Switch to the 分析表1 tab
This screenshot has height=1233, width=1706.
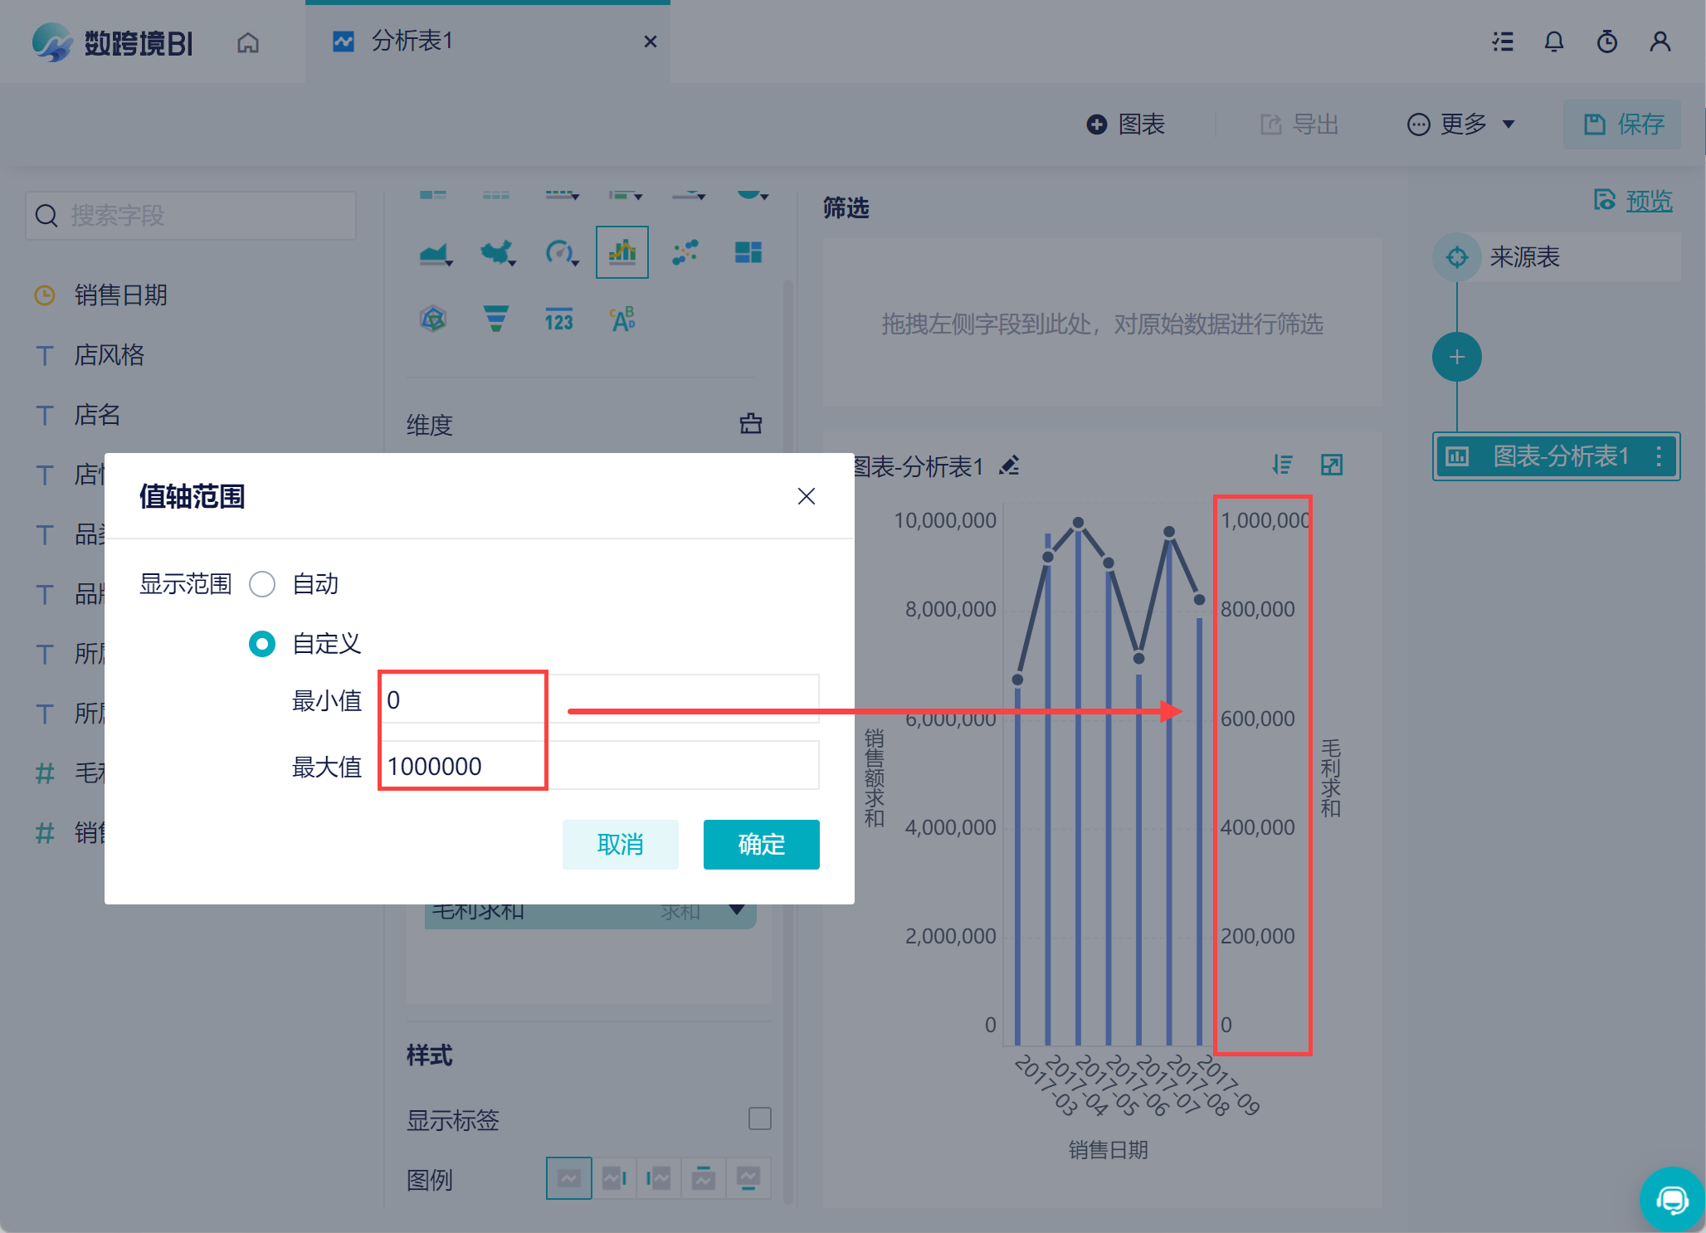pyautogui.click(x=412, y=41)
